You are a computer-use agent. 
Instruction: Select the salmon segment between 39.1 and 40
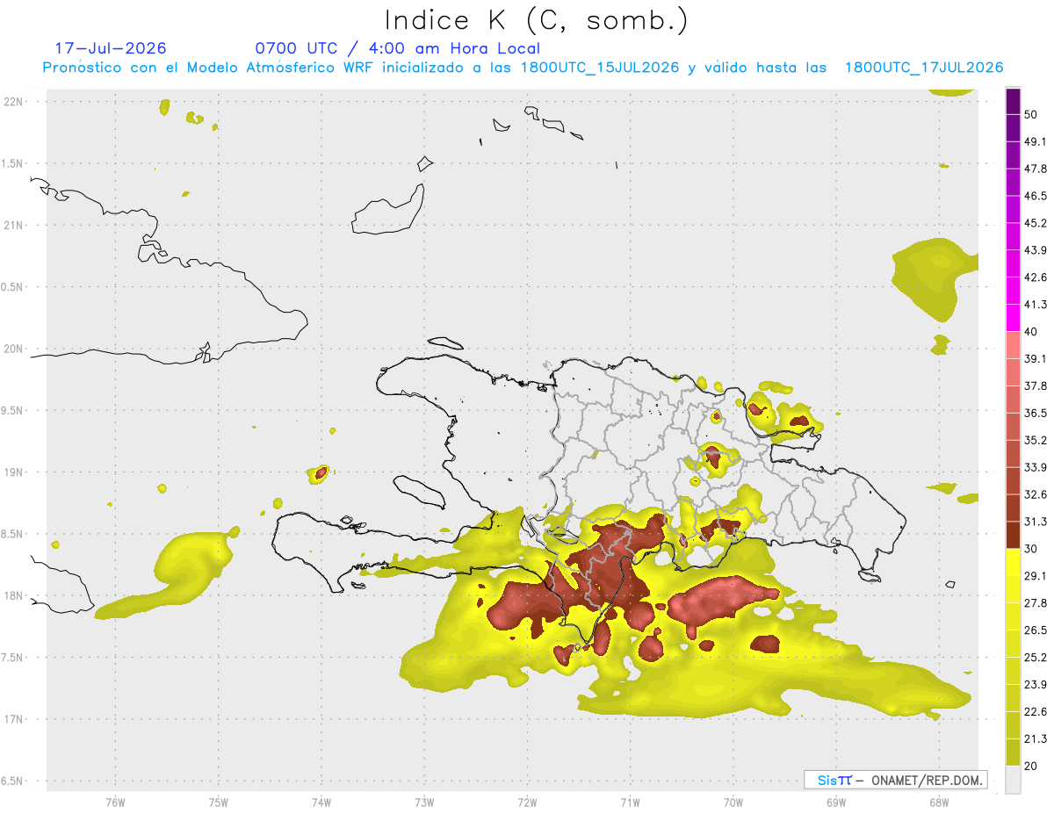click(1013, 346)
